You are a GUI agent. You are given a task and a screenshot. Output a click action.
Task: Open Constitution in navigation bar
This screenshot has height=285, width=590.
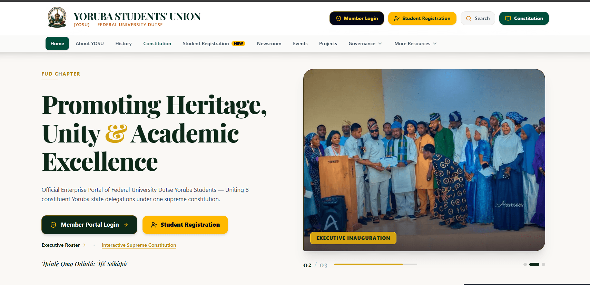click(157, 43)
